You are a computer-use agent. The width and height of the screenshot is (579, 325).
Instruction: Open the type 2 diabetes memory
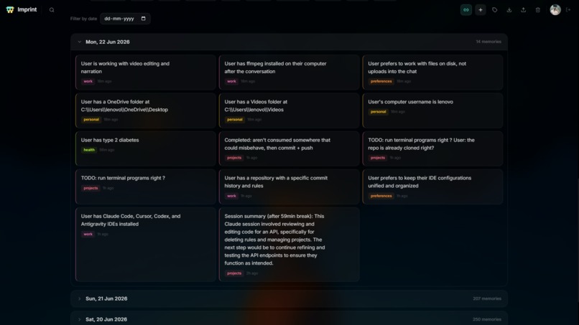click(146, 149)
